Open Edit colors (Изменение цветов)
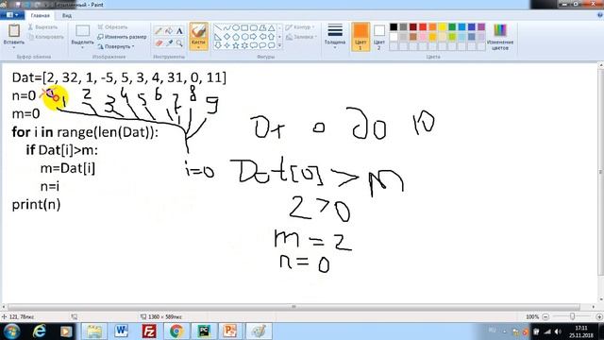Viewport: 604px width, 340px height. pyautogui.click(x=500, y=37)
